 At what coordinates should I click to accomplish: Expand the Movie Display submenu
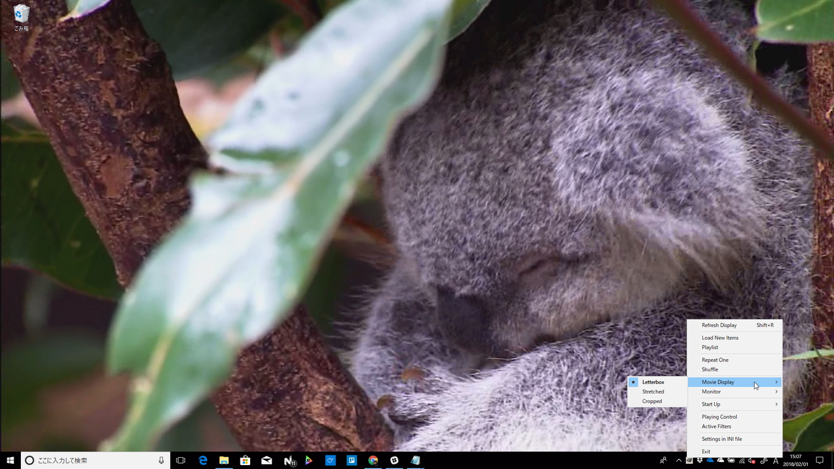point(735,382)
